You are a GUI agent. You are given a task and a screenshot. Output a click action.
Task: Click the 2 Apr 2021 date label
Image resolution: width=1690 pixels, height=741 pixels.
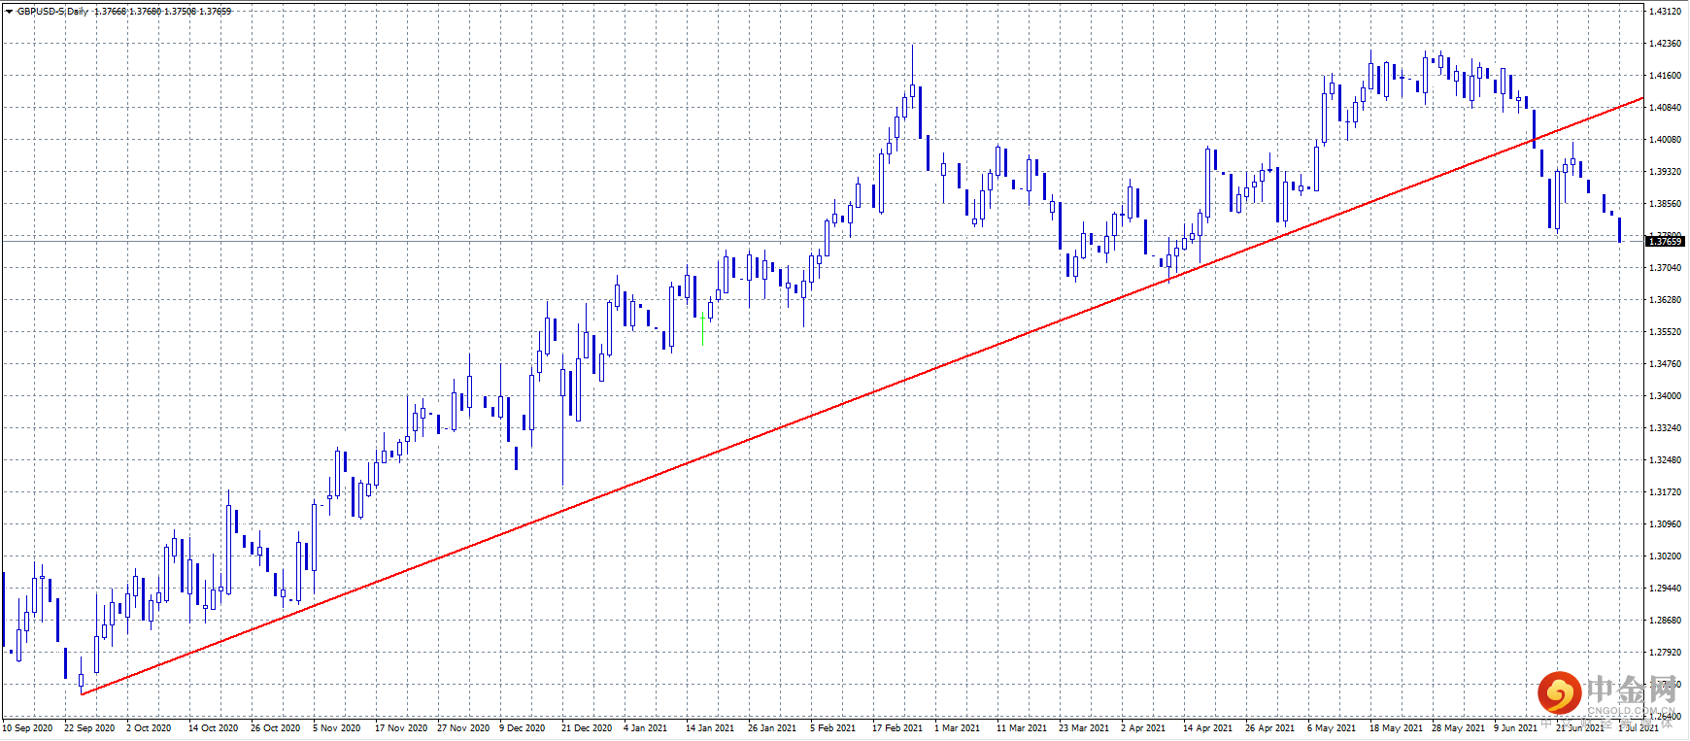tap(1143, 728)
